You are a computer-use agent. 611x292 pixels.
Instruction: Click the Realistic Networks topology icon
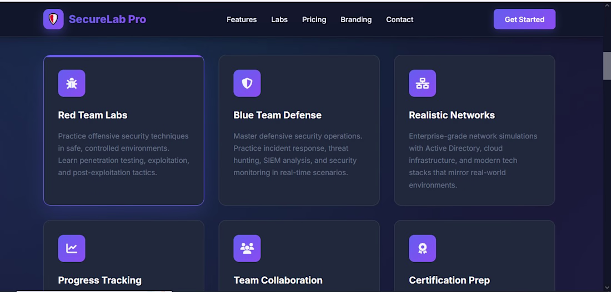coord(422,83)
